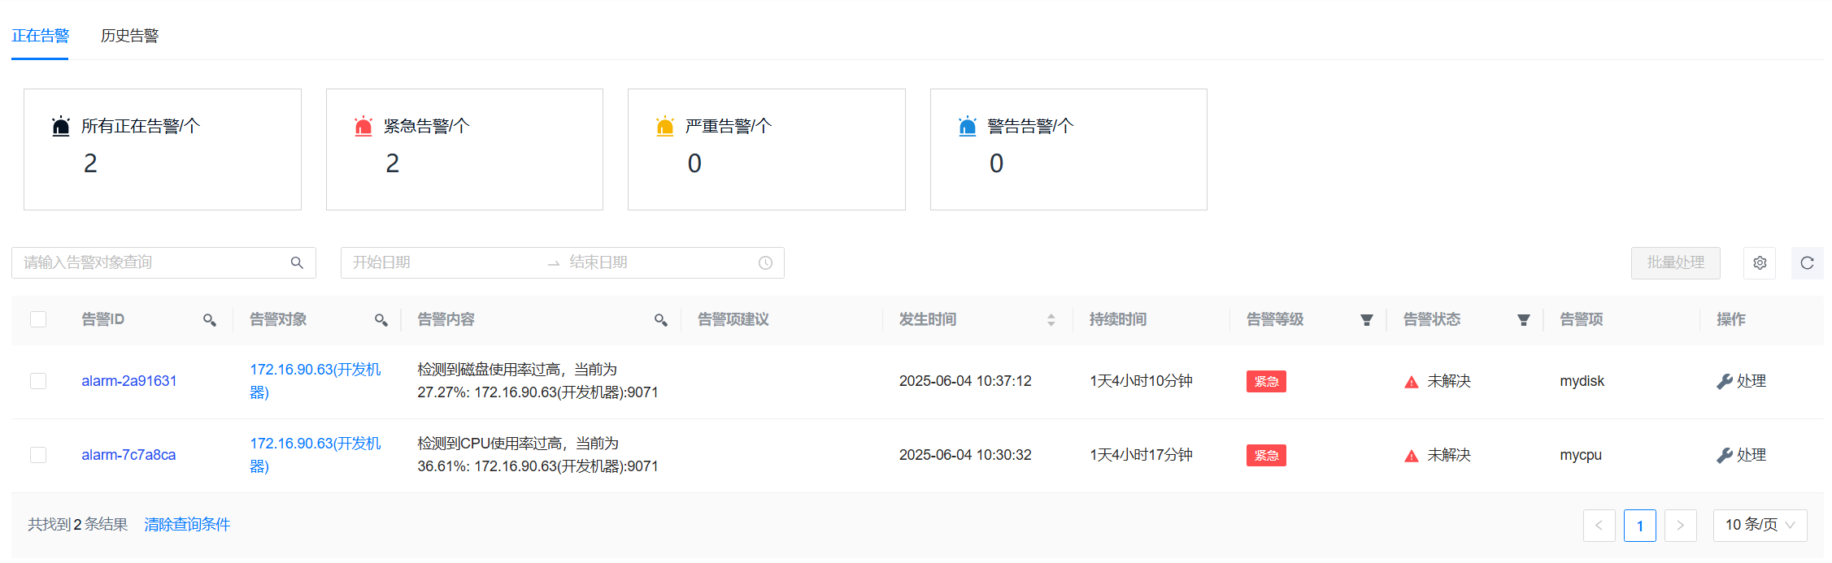Click the refresh icon above the table
The width and height of the screenshot is (1832, 563).
pyautogui.click(x=1807, y=263)
